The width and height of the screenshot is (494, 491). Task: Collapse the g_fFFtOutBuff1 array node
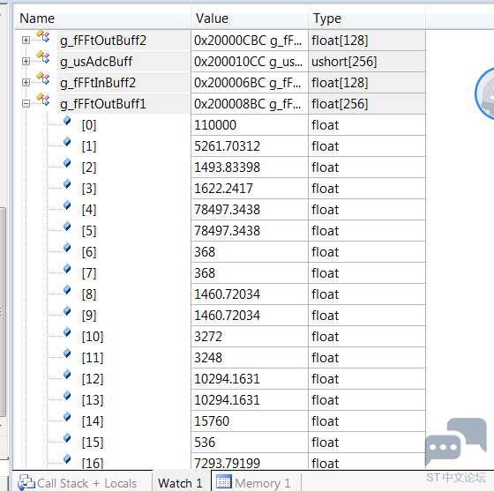pos(26,103)
